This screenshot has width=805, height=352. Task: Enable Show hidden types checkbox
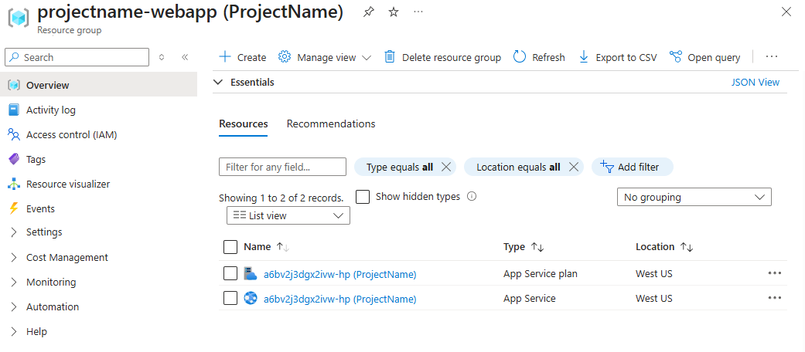tap(363, 197)
